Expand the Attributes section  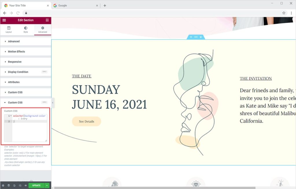[14, 82]
